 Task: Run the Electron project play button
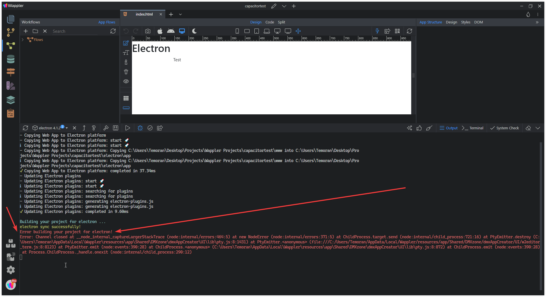pyautogui.click(x=127, y=128)
